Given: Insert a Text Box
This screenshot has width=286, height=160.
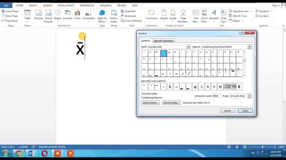Looking at the screenshot, I should click(x=196, y=16).
